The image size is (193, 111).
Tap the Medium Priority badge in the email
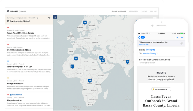161,89
